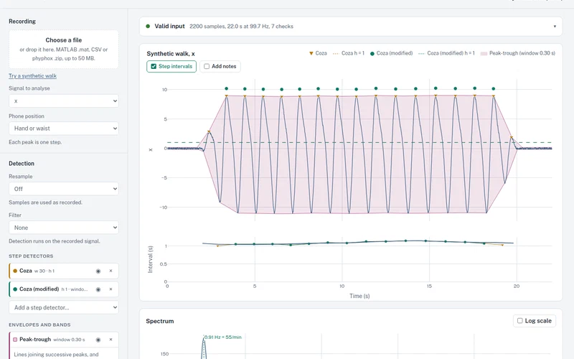Remove the Coza (modified) detector
This screenshot has width=574, height=359.
click(111, 289)
